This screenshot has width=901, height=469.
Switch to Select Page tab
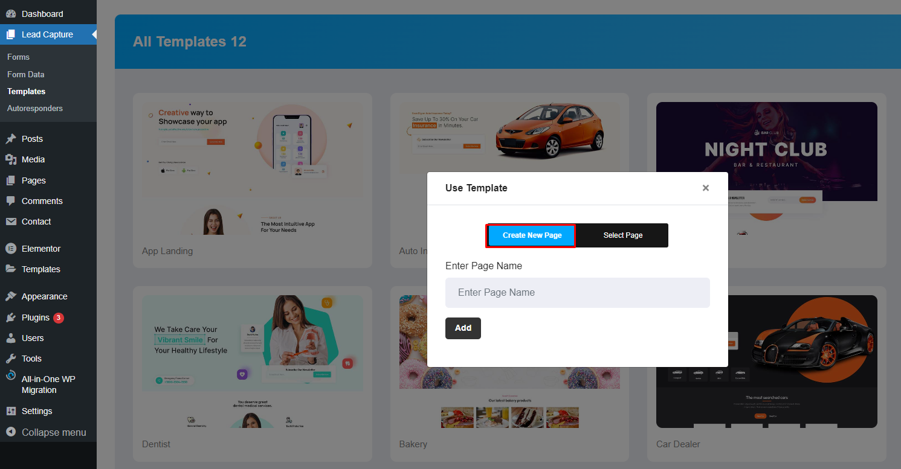pyautogui.click(x=623, y=235)
